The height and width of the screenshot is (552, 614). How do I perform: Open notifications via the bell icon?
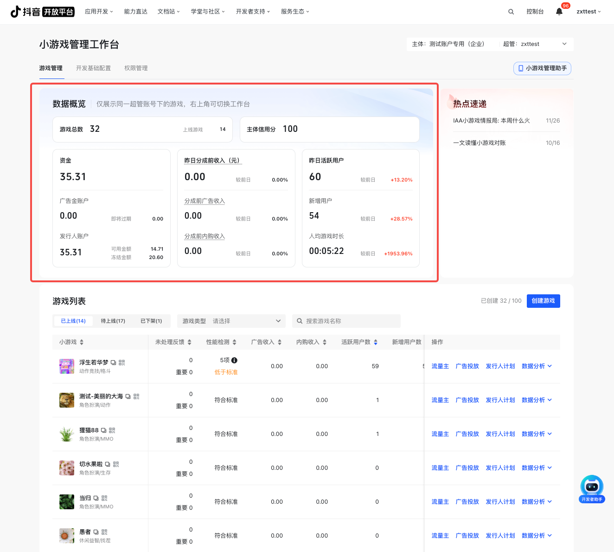(559, 12)
